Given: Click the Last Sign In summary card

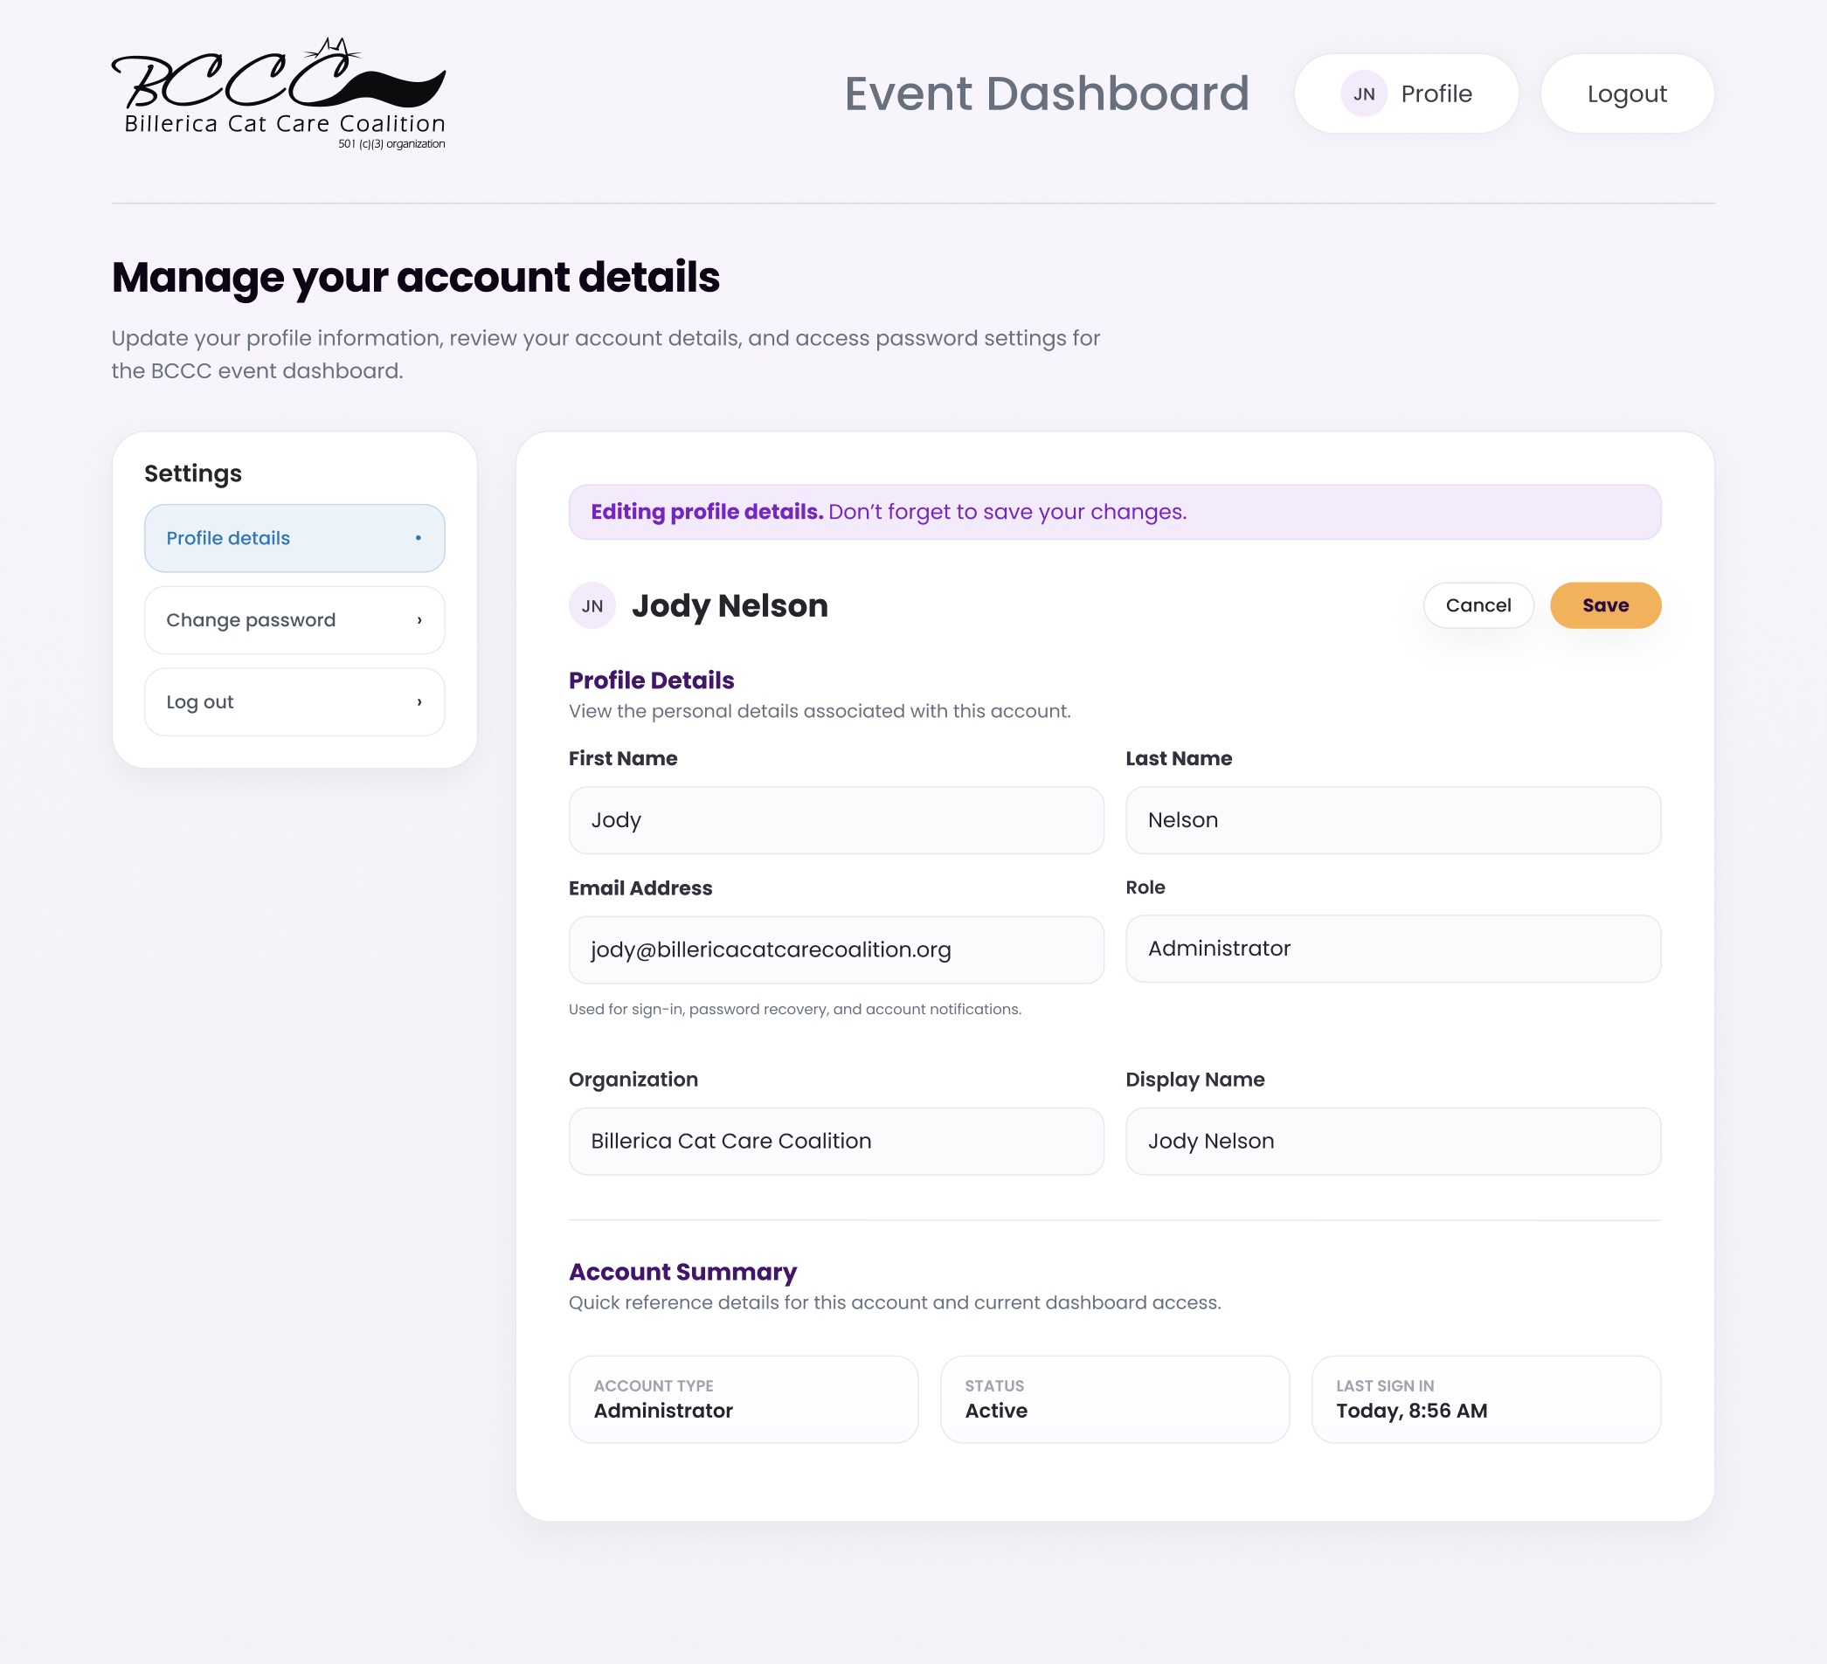Looking at the screenshot, I should [1485, 1398].
